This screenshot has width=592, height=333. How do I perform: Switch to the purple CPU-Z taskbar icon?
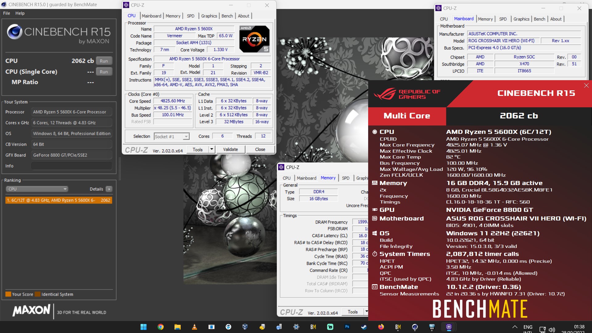coord(449,327)
